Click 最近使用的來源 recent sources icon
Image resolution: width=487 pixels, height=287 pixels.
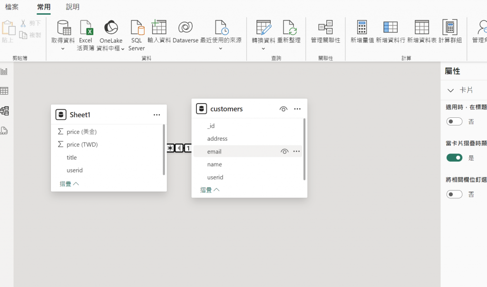point(222,28)
